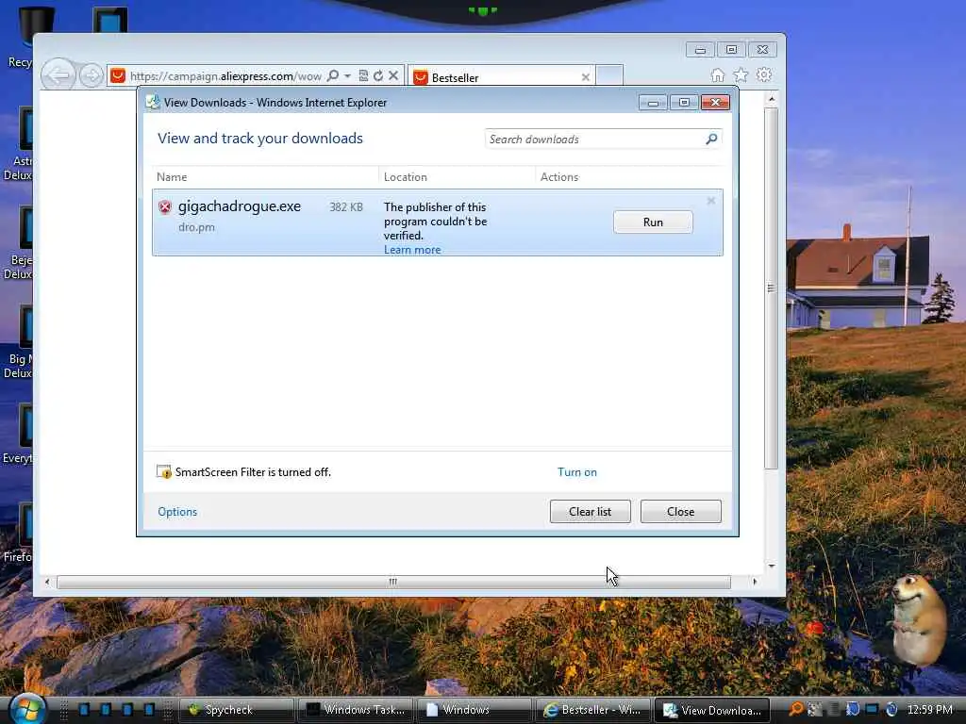966x724 pixels.
Task: Refresh the AliExpress page
Action: point(378,75)
